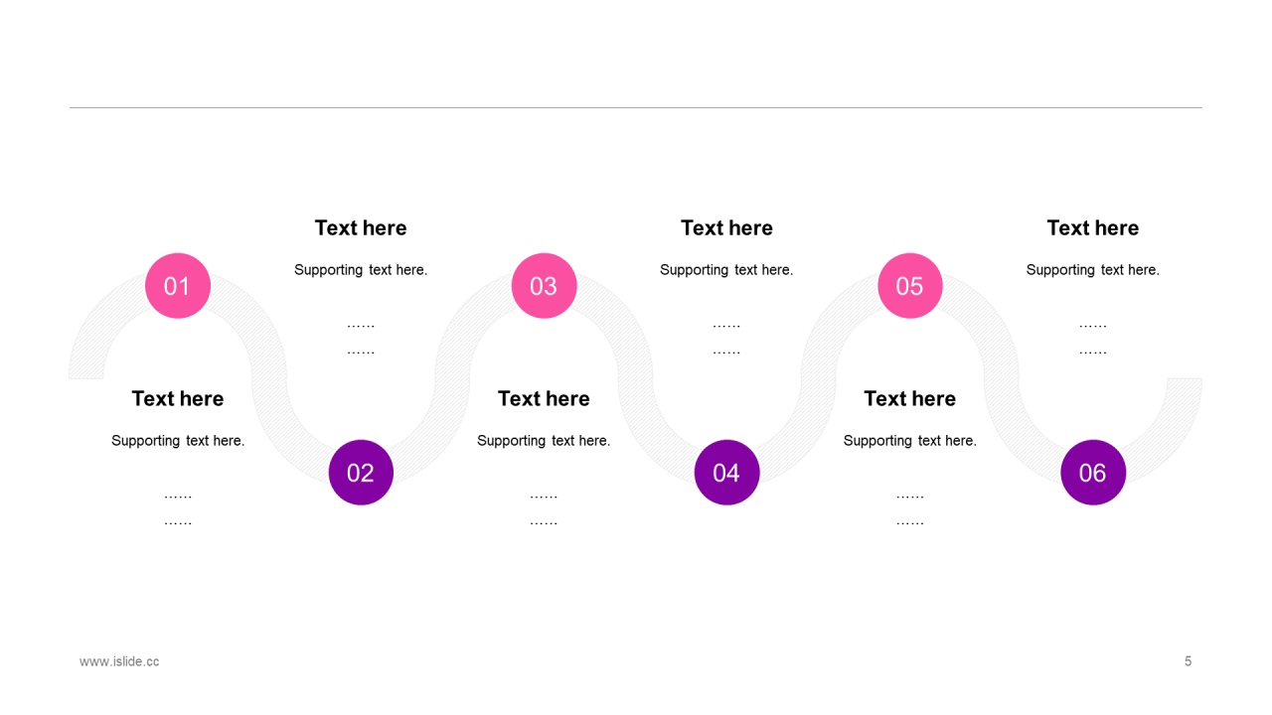Click the pink 01 circle
This screenshot has width=1272, height=715.
click(x=178, y=286)
